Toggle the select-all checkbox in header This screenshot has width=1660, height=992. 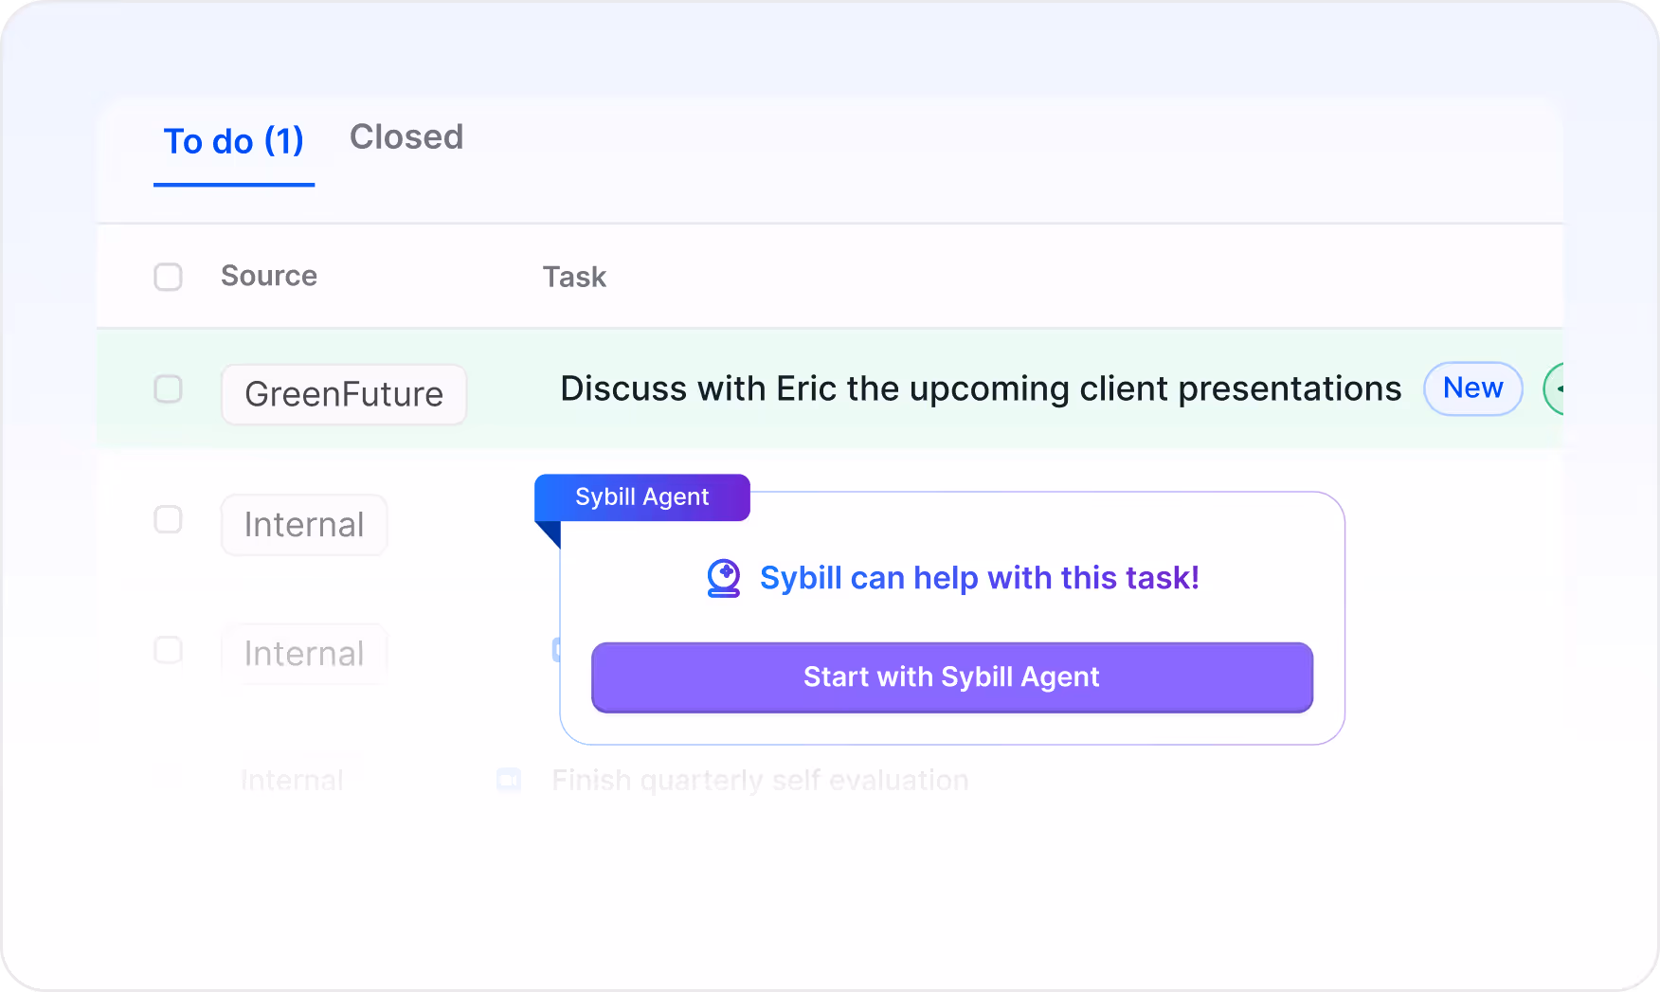(x=169, y=277)
